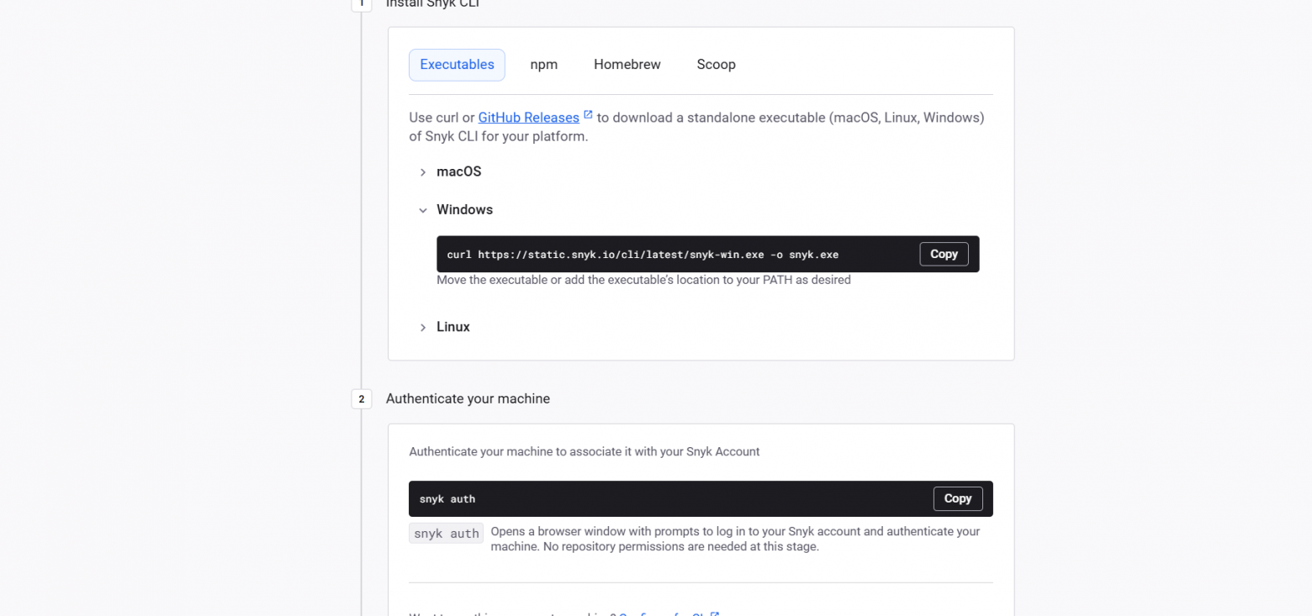Image resolution: width=1312 pixels, height=616 pixels.
Task: Click the curl snyk-win.exe command text
Action: click(x=643, y=255)
